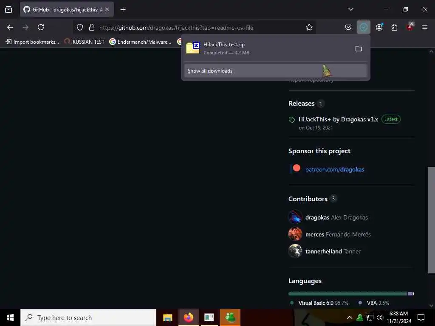The width and height of the screenshot is (435, 326).
Task: Open the notification center icon
Action: coord(421,318)
